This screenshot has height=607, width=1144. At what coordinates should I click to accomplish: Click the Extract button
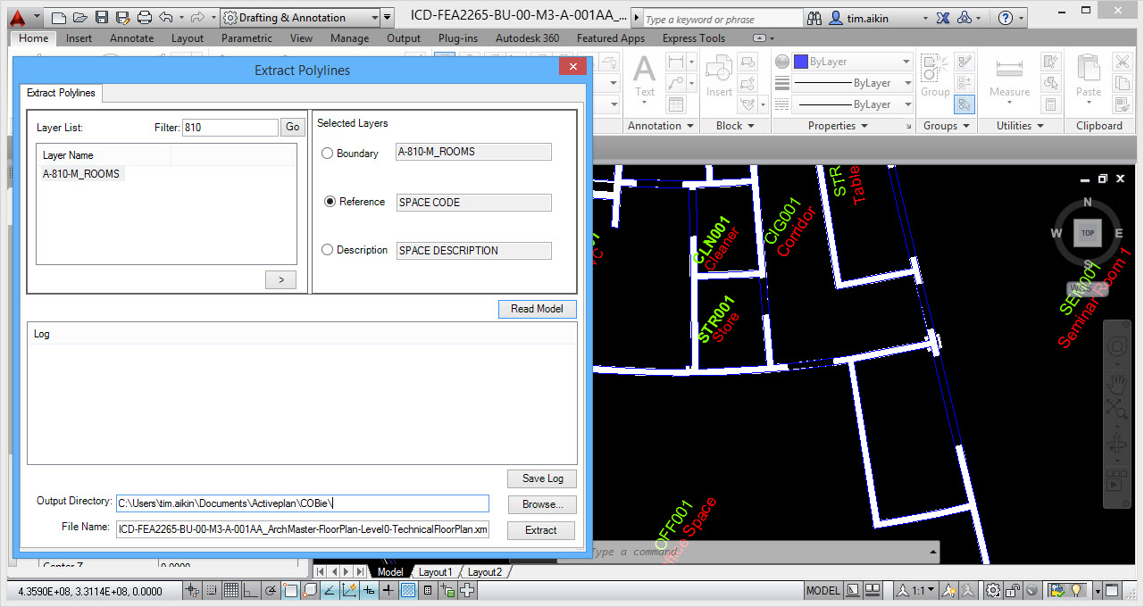tap(541, 530)
